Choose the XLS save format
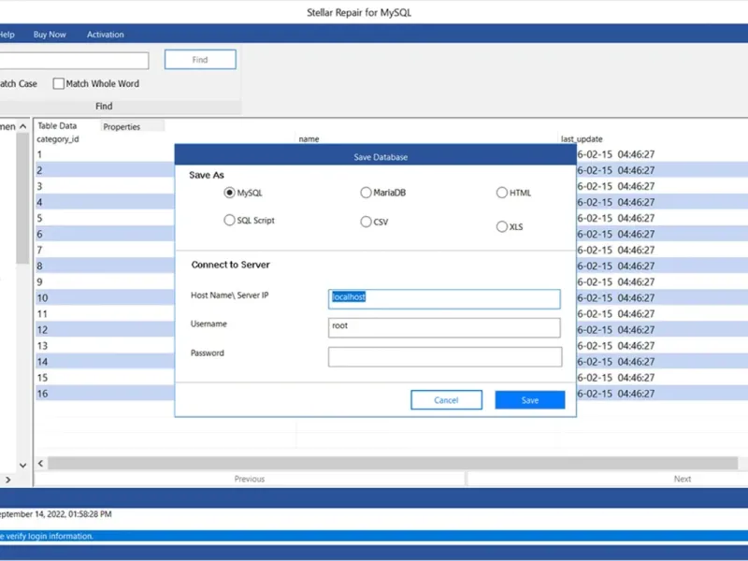The width and height of the screenshot is (748, 561). 502,226
